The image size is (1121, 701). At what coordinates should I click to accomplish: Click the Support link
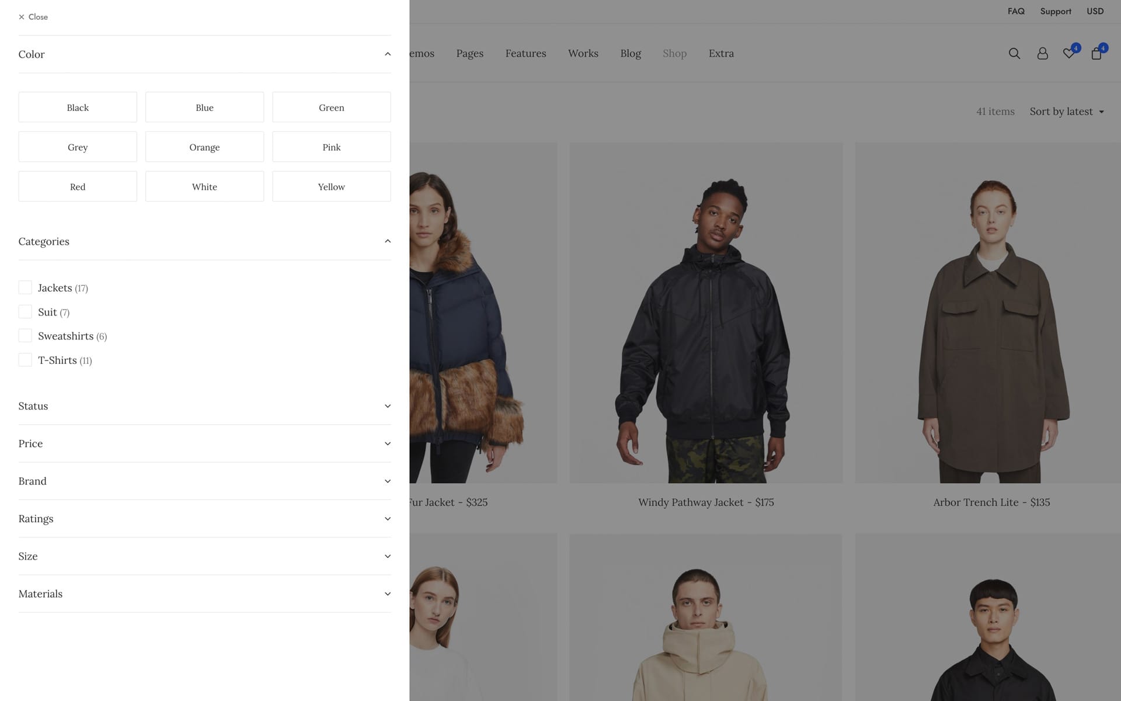pos(1055,11)
